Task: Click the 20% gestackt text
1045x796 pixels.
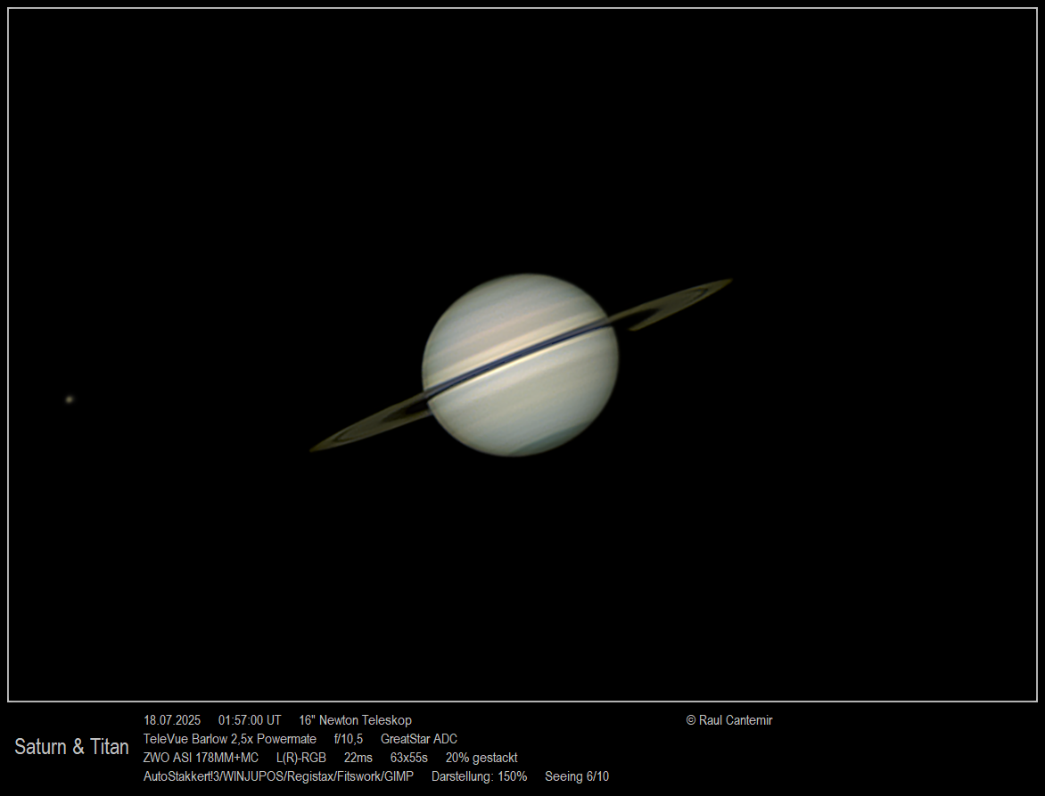Action: 481,758
